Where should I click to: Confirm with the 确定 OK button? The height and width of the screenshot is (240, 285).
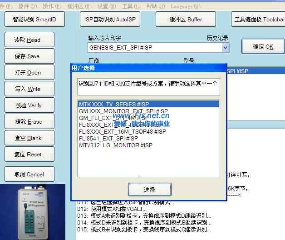(263, 47)
